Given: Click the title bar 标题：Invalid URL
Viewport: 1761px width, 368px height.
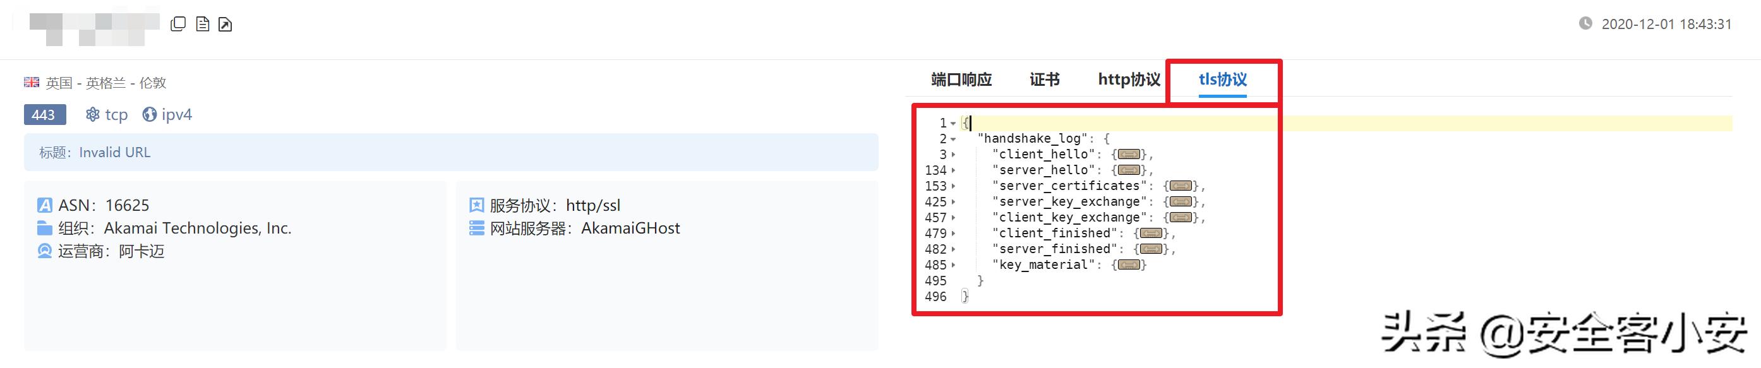Looking at the screenshot, I should pos(451,152).
